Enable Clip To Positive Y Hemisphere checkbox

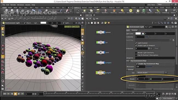tap(136, 55)
